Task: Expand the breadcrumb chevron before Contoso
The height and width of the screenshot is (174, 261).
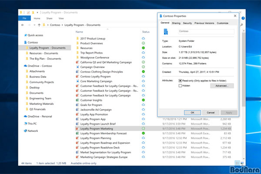Action: coord(48,25)
